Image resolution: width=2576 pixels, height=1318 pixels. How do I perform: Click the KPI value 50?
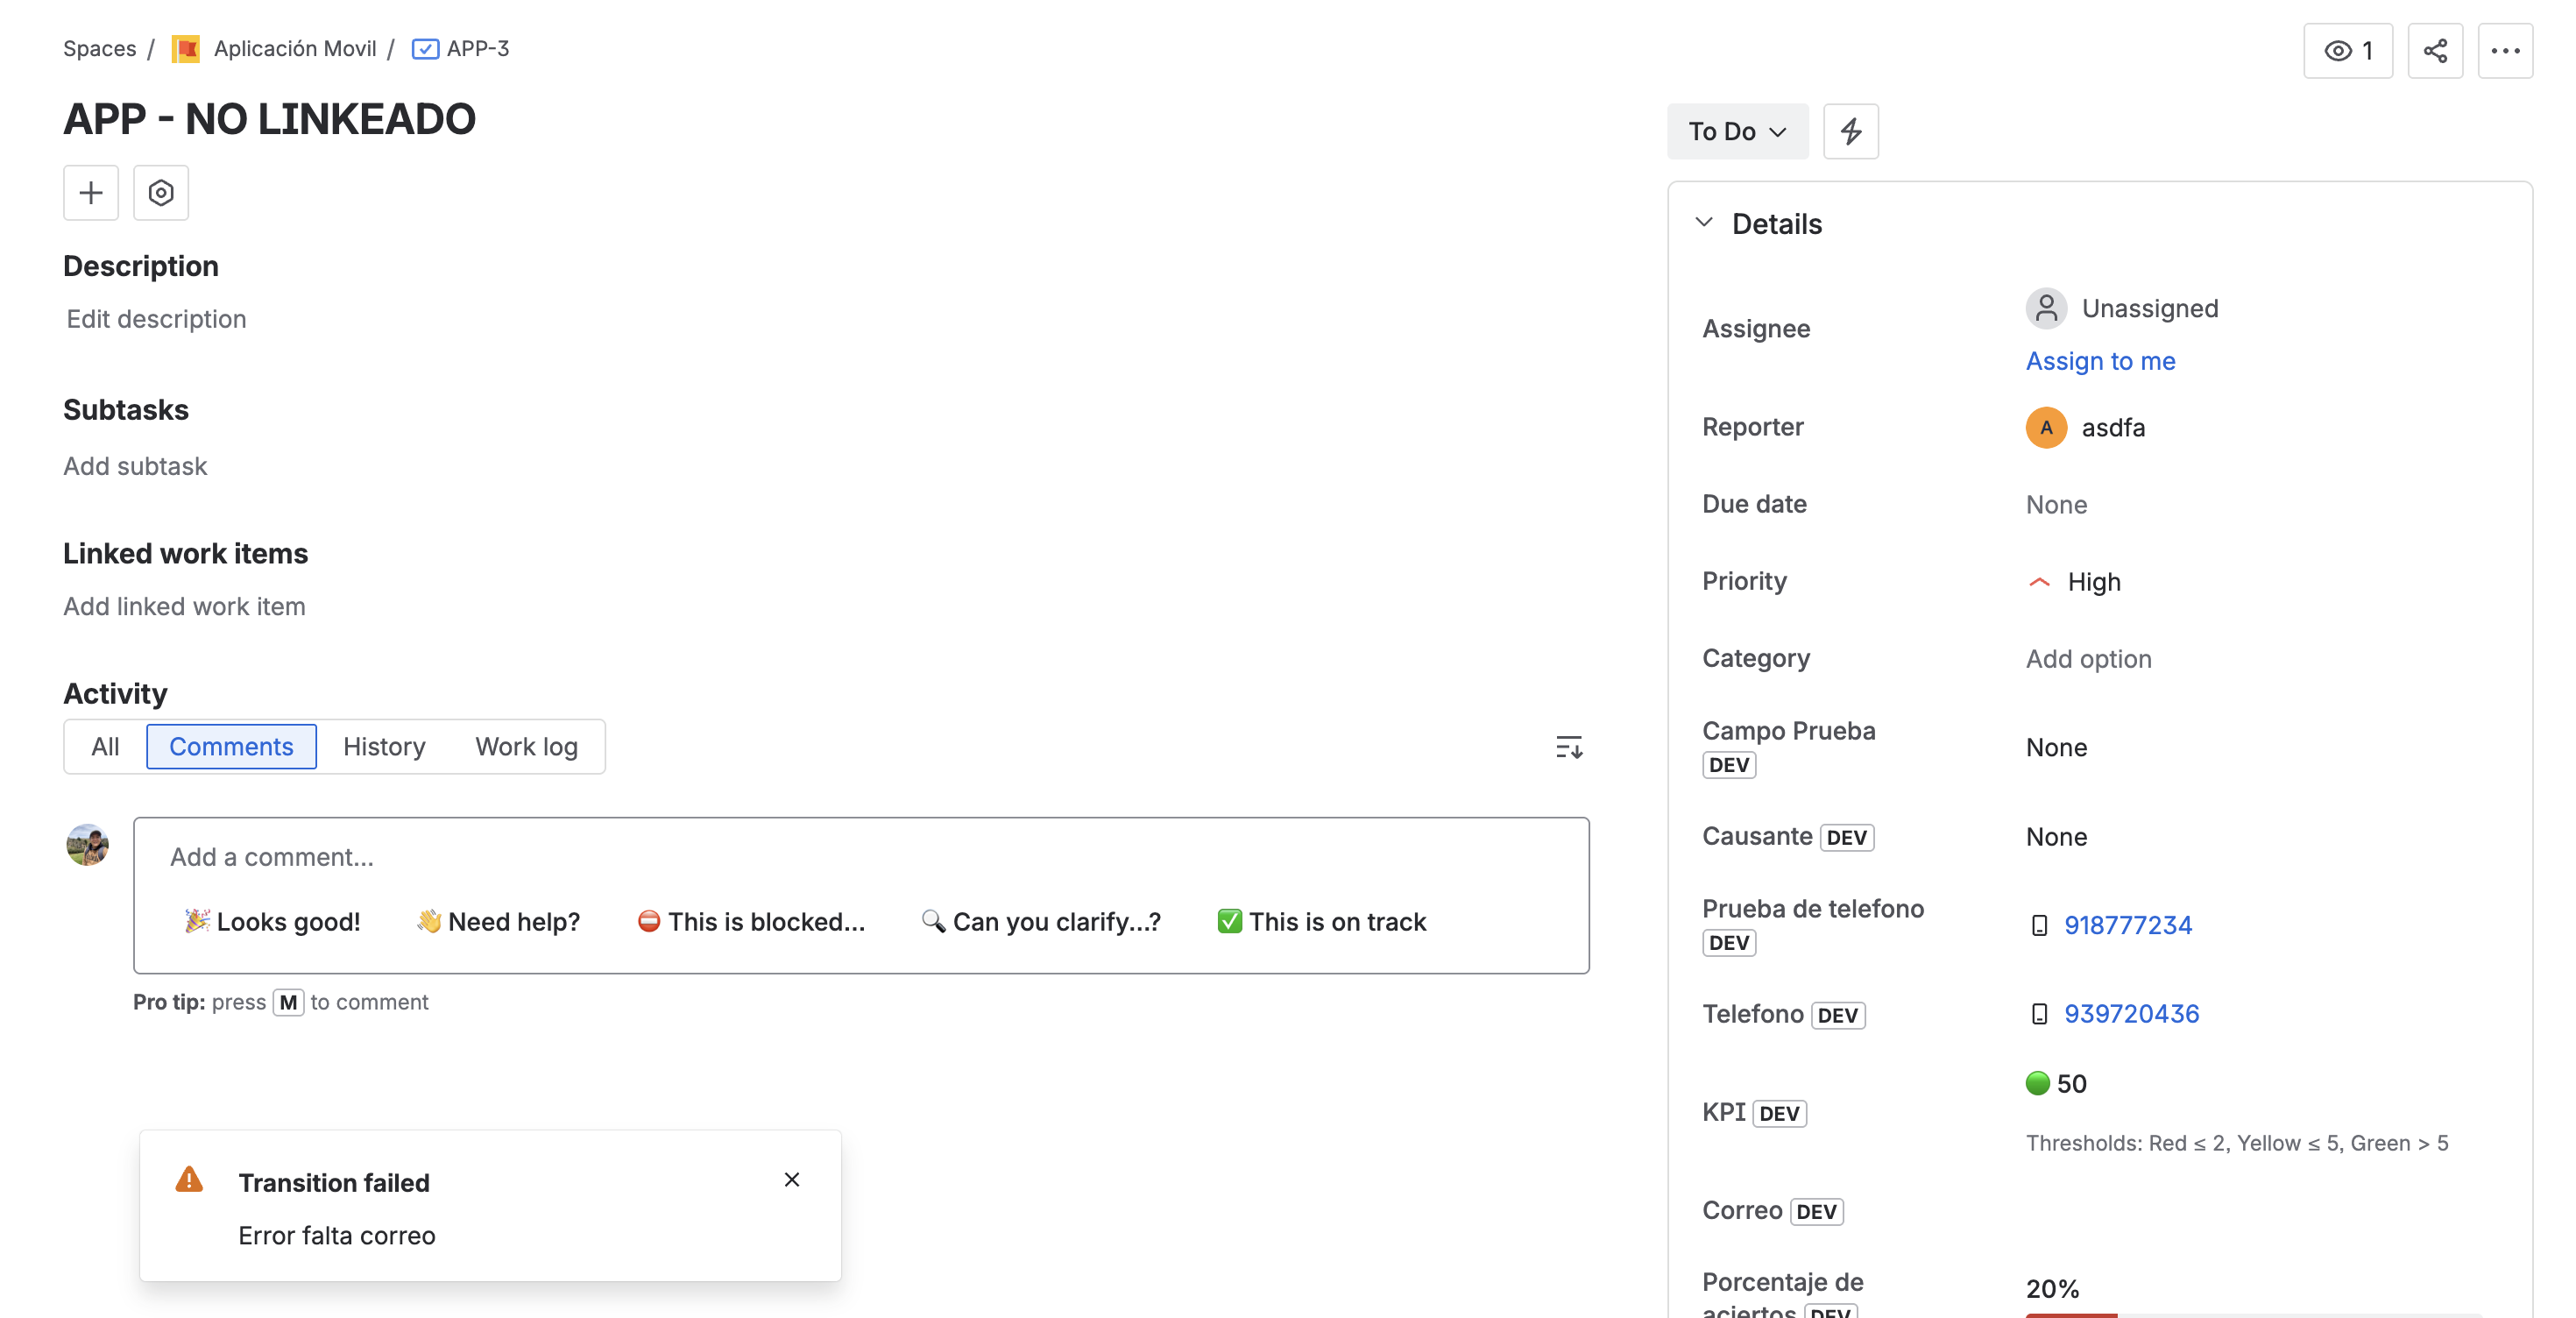pyautogui.click(x=2071, y=1084)
